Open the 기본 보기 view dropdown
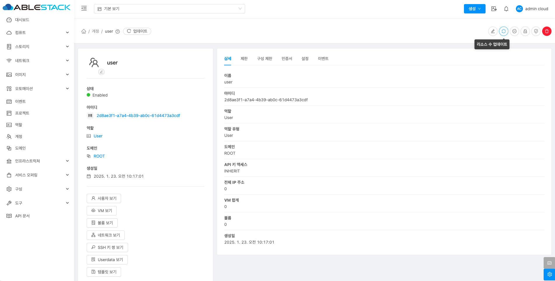Image resolution: width=555 pixels, height=281 pixels. click(x=169, y=9)
